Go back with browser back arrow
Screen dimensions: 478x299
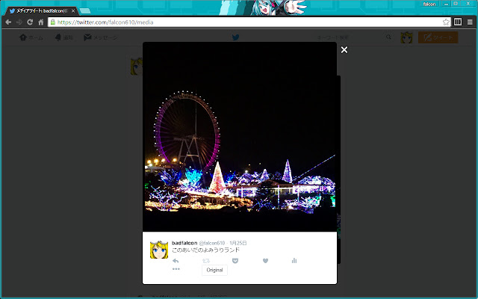[x=8, y=22]
